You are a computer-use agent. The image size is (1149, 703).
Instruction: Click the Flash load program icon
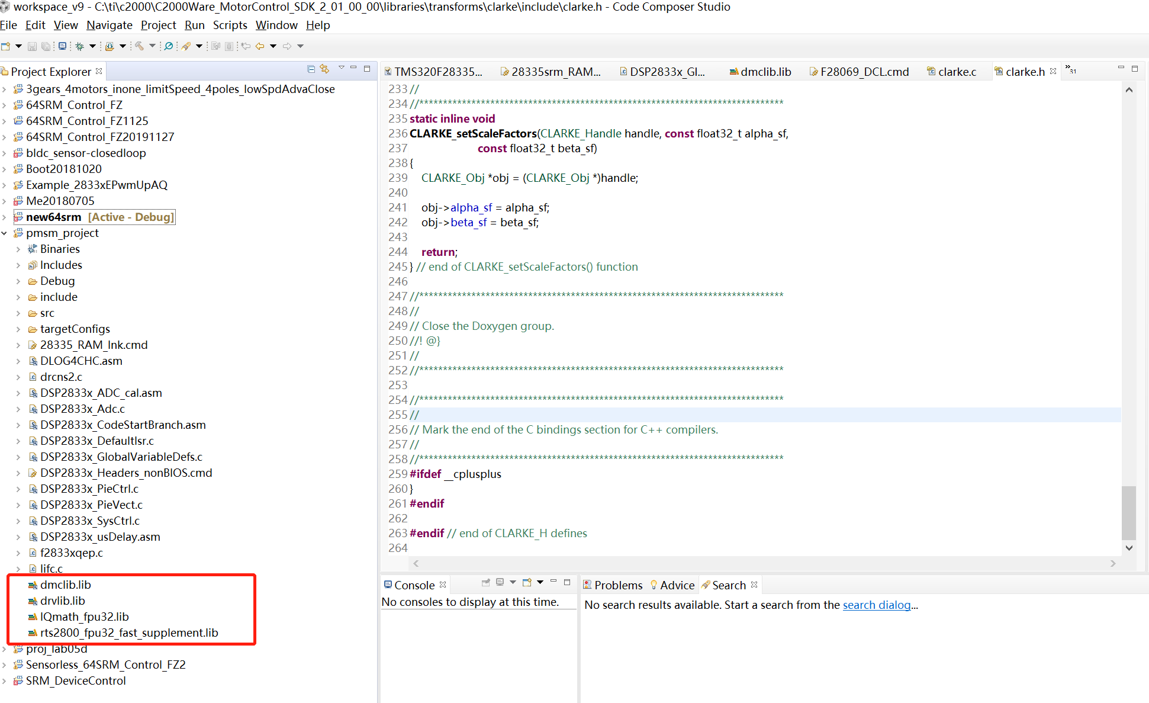pos(110,46)
